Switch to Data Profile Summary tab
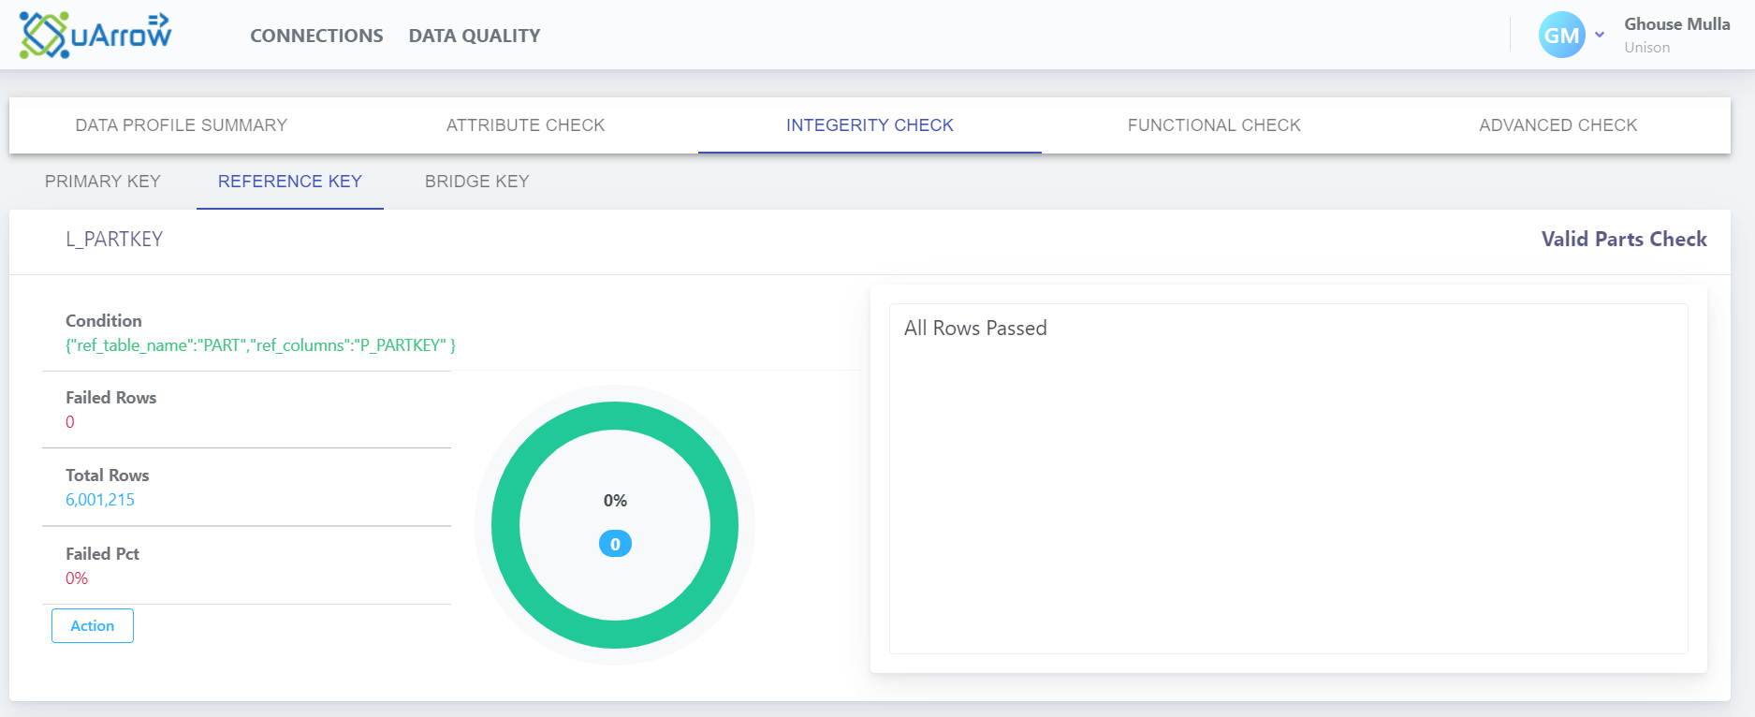Viewport: 1755px width, 717px height. [182, 125]
